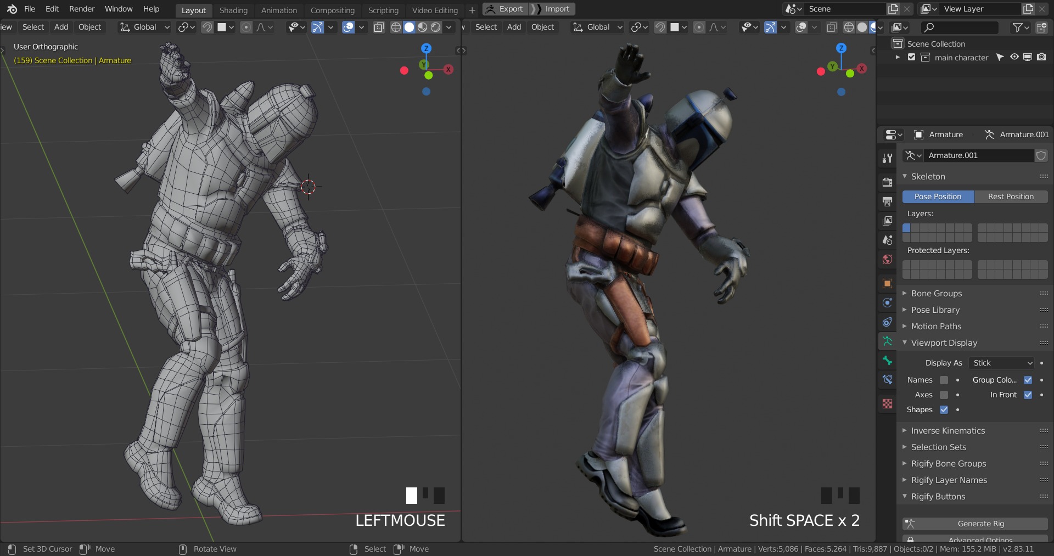Viewport: 1054px width, 556px height.
Task: Open the Texture properties checkerboard tab
Action: pyautogui.click(x=887, y=404)
